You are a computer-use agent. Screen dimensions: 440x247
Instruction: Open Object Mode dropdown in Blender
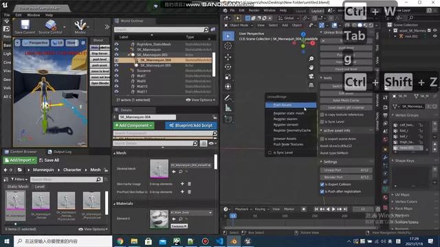pyautogui.click(x=239, y=25)
